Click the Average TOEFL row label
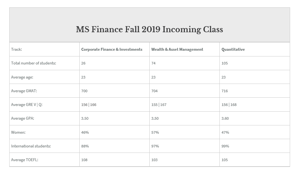 (25, 160)
